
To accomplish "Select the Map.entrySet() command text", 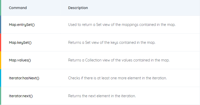I will click(22, 25).
